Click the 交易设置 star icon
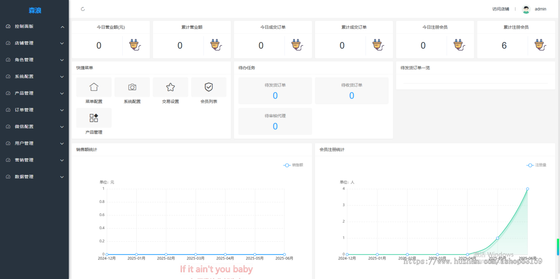The height and width of the screenshot is (279, 560). click(170, 87)
